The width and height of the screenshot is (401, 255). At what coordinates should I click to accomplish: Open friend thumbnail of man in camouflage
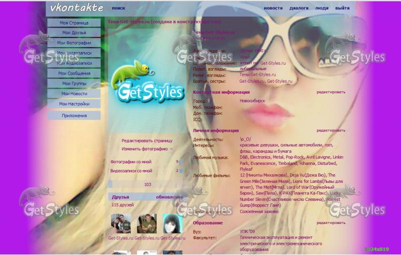tap(147, 223)
